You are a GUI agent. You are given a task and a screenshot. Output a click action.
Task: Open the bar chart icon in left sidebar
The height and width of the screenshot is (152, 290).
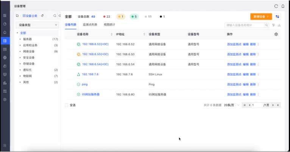click(x=5, y=83)
